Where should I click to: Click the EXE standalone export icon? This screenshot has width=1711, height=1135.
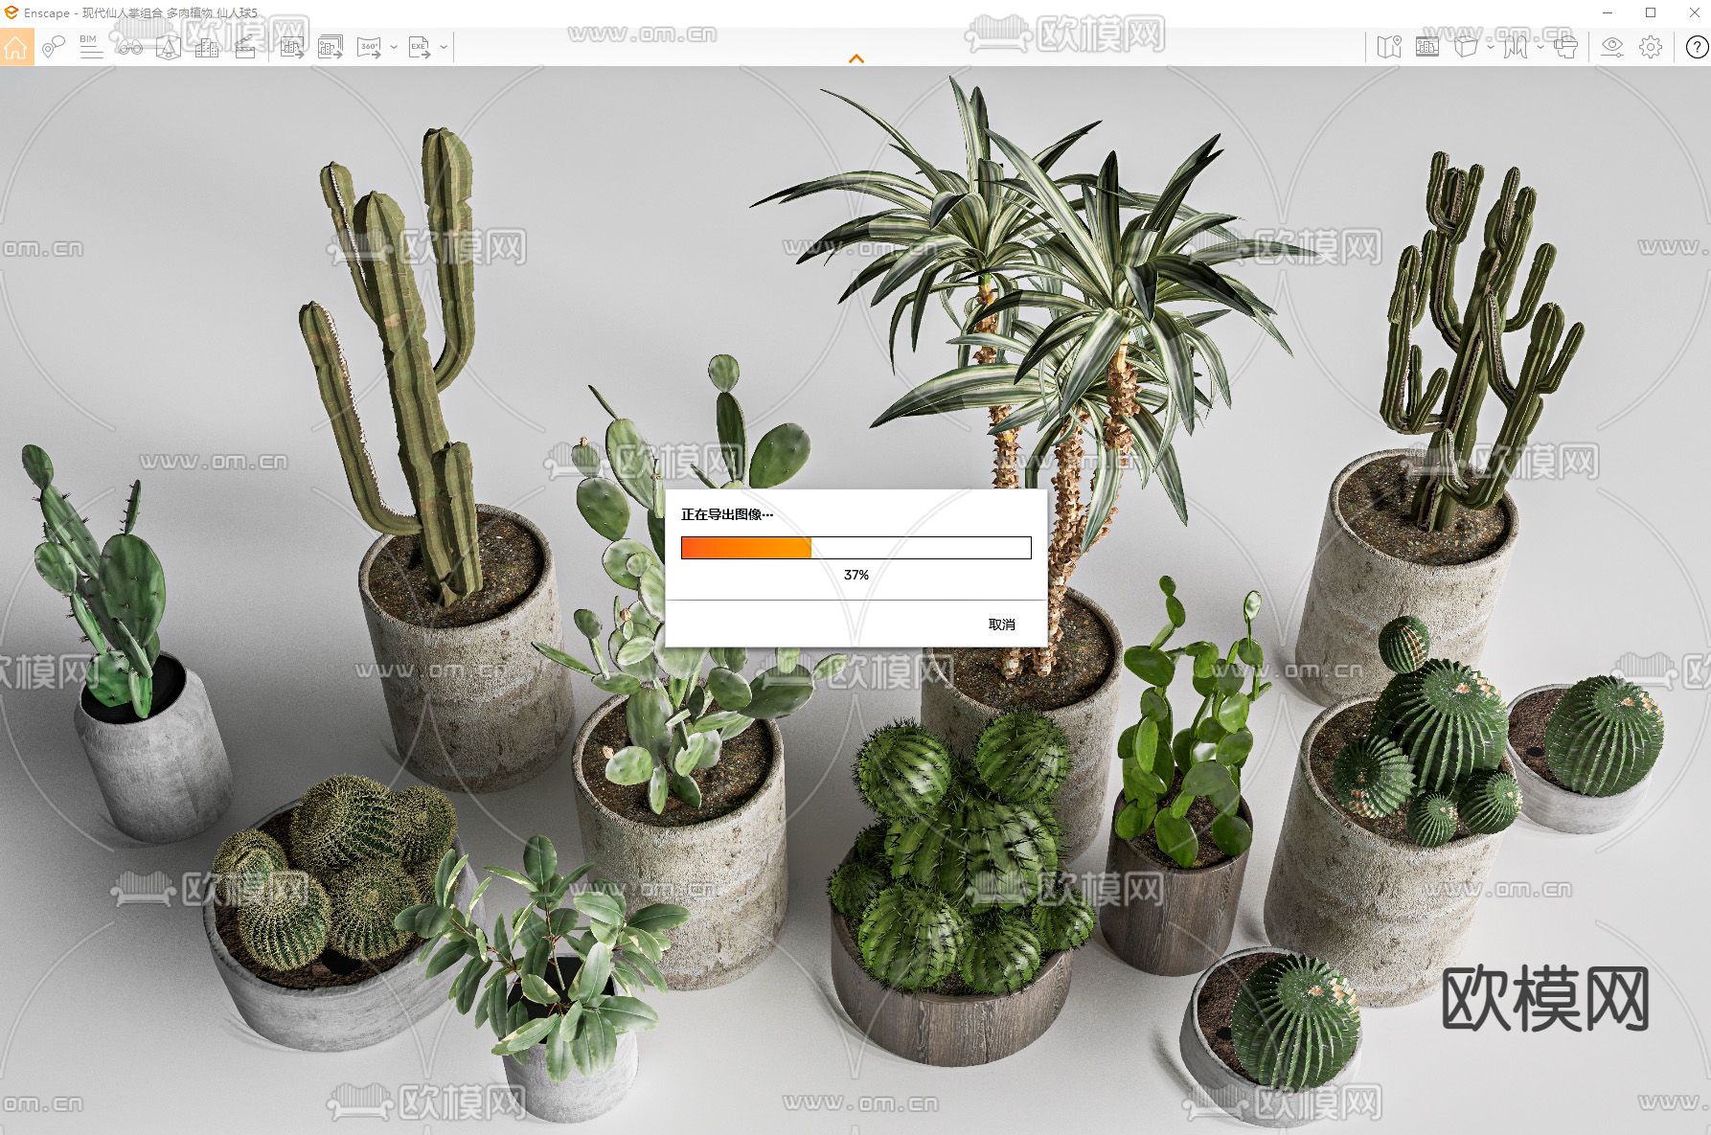[x=420, y=47]
